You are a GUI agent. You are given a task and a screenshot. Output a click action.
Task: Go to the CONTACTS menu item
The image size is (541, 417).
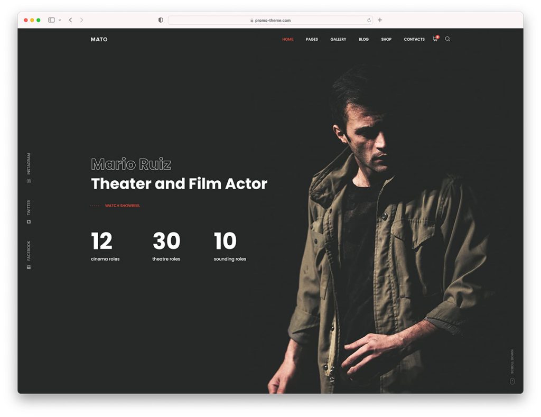pyautogui.click(x=414, y=39)
